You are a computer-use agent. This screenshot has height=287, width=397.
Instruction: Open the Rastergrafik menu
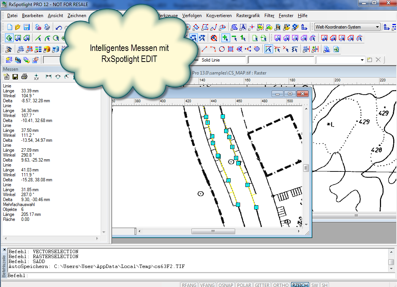click(248, 16)
